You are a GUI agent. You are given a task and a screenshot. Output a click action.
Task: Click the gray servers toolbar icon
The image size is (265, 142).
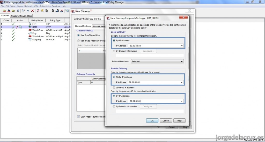point(47,11)
